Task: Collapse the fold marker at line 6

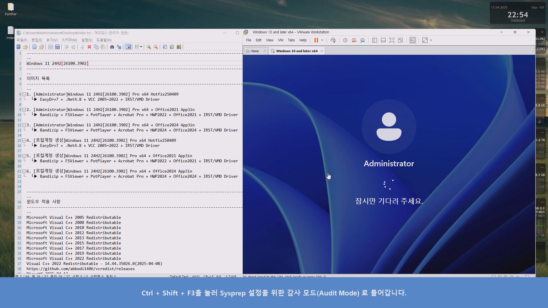Action: click(24, 94)
